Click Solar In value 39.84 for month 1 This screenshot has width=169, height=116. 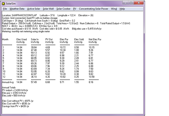[x=34, y=47]
